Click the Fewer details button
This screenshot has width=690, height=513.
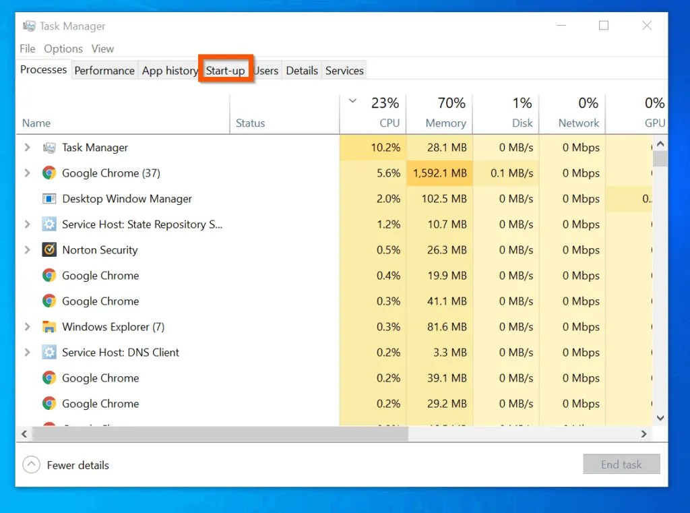point(65,464)
